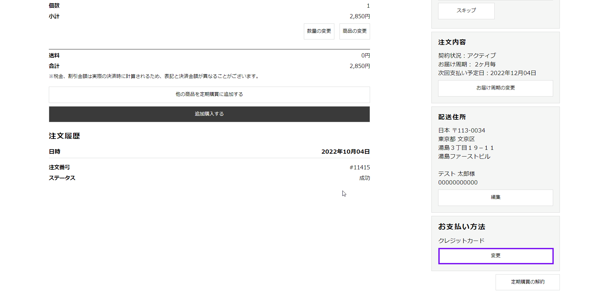The width and height of the screenshot is (609, 298).
Task: Click the dark 追加購入する button
Action: [209, 114]
